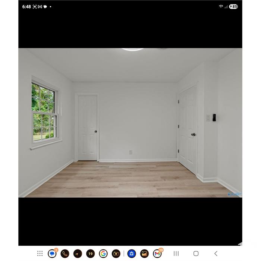Open the app drawer grid

click(x=40, y=254)
